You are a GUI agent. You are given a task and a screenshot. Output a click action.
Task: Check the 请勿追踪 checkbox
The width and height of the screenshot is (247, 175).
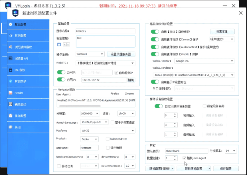(108, 148)
